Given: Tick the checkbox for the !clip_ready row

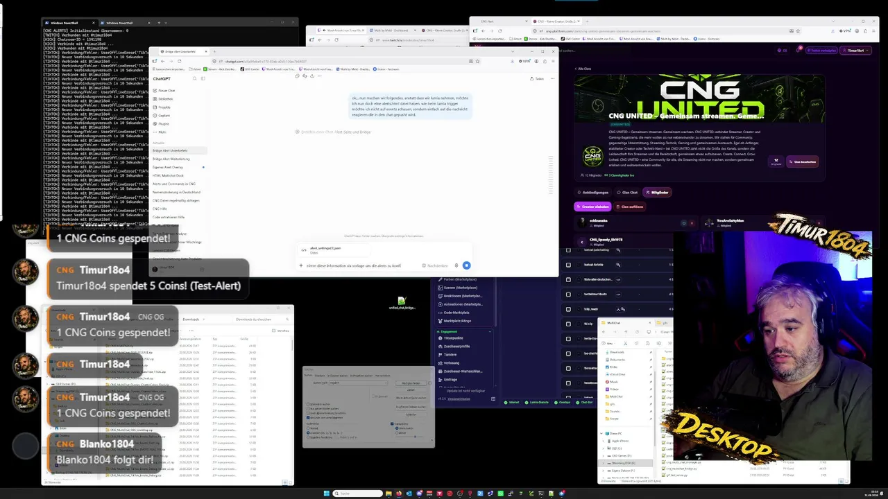Looking at the screenshot, I should pos(568,309).
